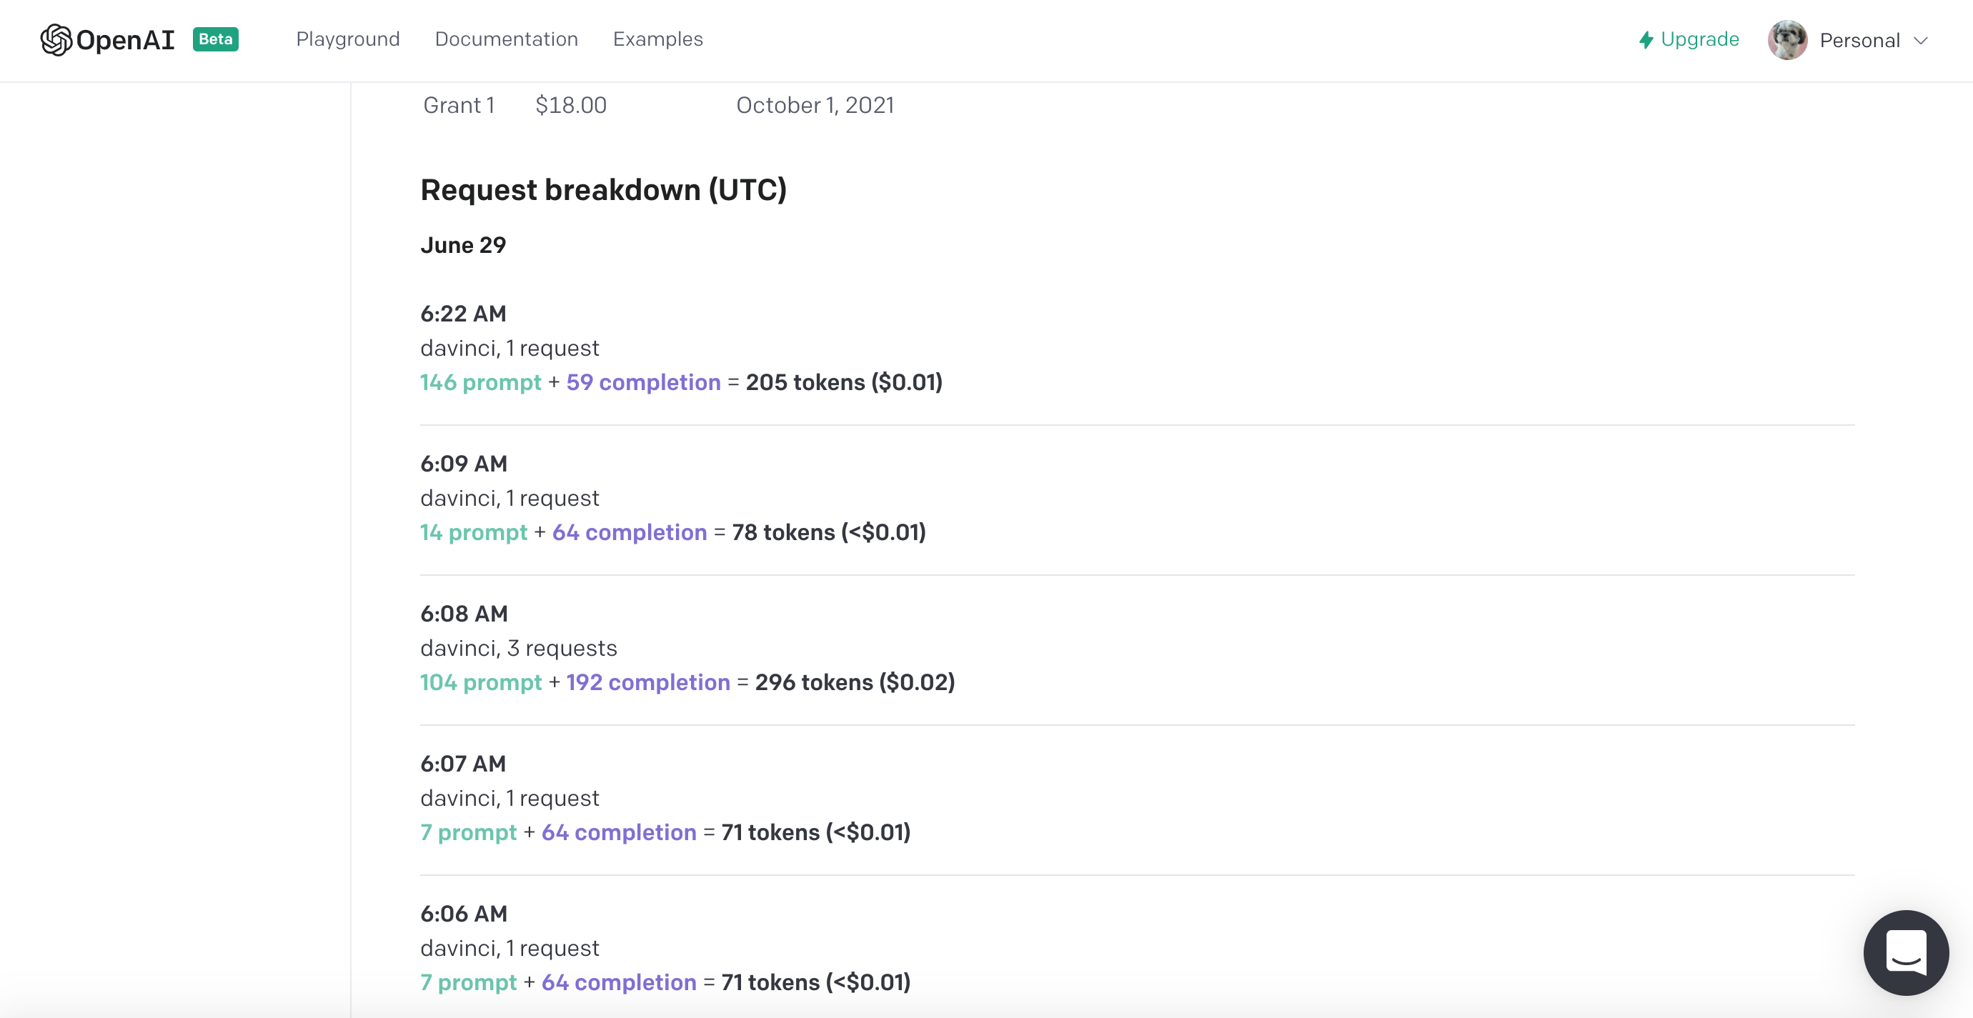Click the 6:08 AM timestamp heading
The width and height of the screenshot is (1973, 1018).
[x=463, y=613]
